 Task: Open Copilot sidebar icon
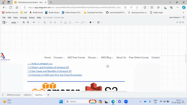coord(184,8)
